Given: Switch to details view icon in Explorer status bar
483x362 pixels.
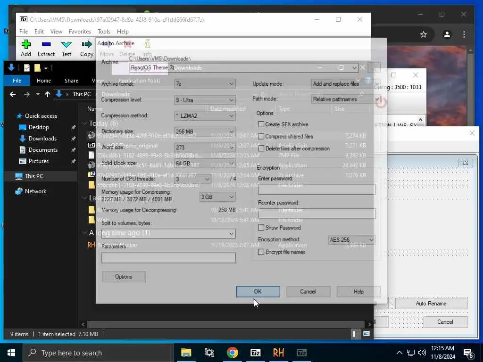Looking at the screenshot, I should pyautogui.click(x=355, y=334).
